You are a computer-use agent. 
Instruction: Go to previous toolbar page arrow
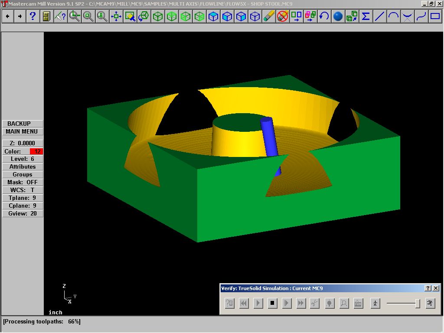tap(8, 16)
